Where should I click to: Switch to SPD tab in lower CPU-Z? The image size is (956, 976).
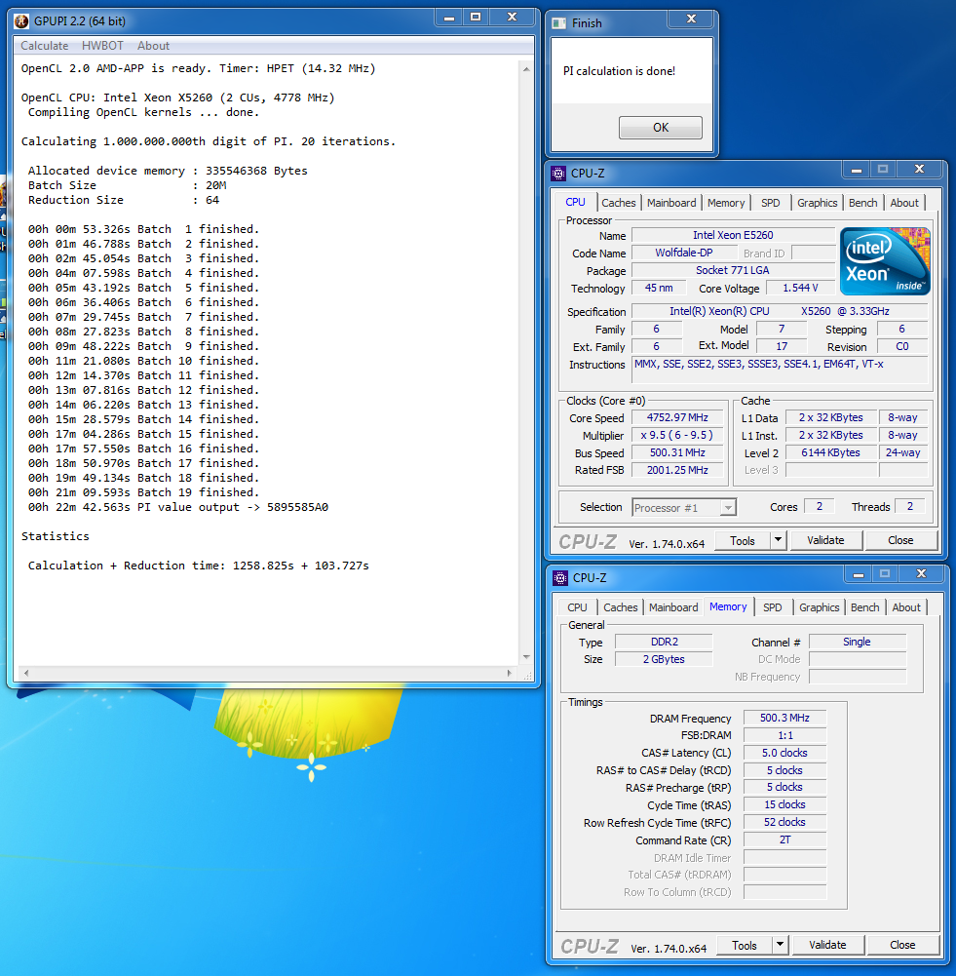coord(773,607)
